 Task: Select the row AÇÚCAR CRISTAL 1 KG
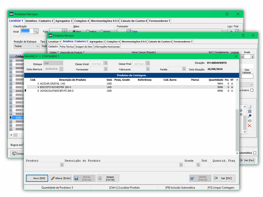pos(130,83)
